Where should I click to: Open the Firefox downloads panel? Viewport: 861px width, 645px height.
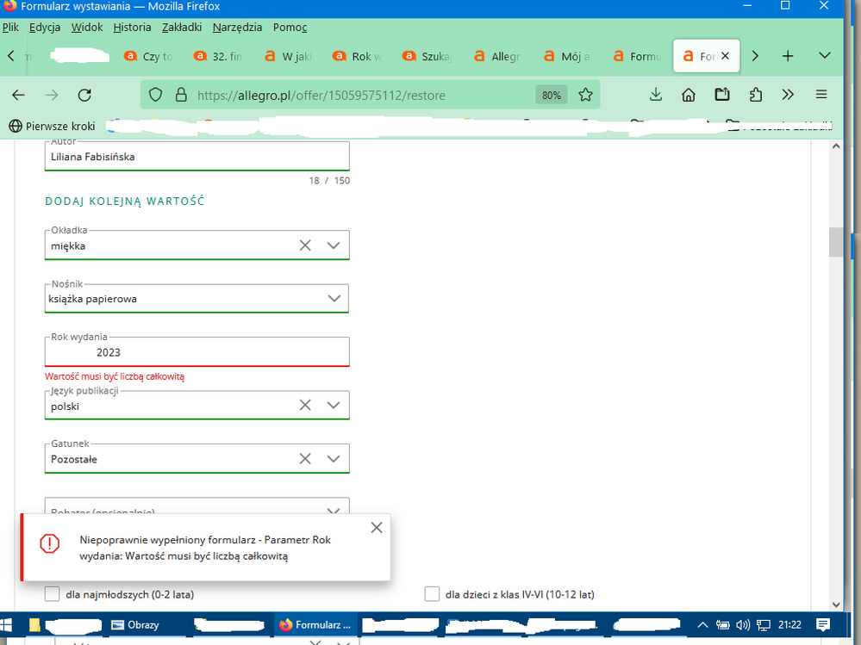[x=655, y=95]
